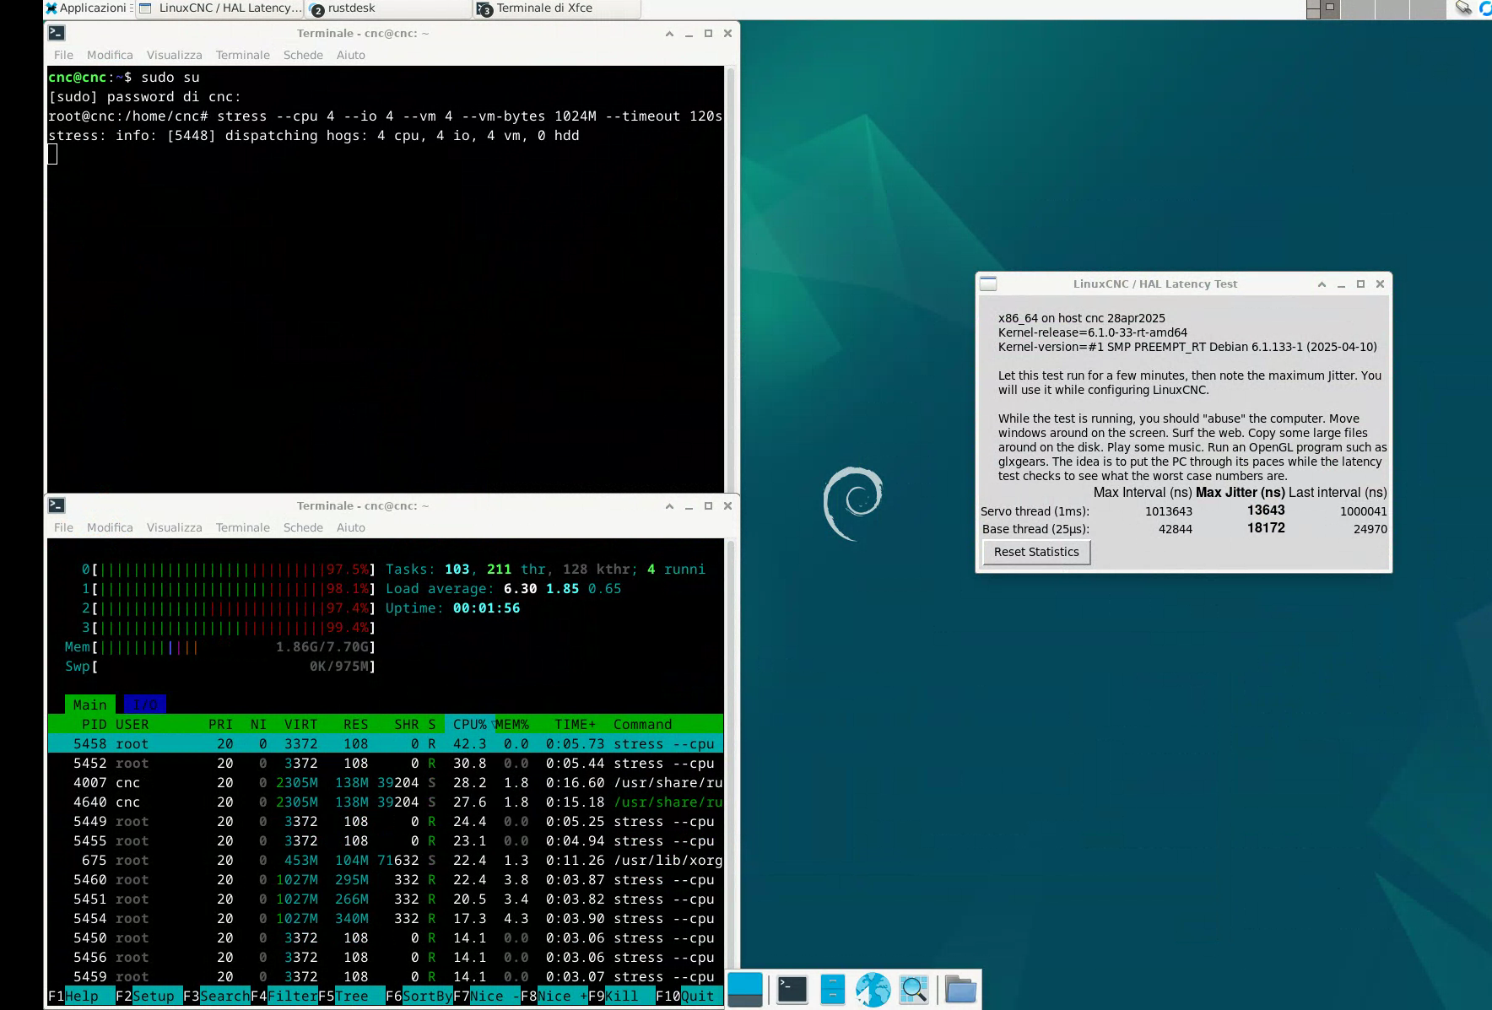Click F9 Kill in the htop footer
This screenshot has height=1010, width=1492.
[621, 996]
